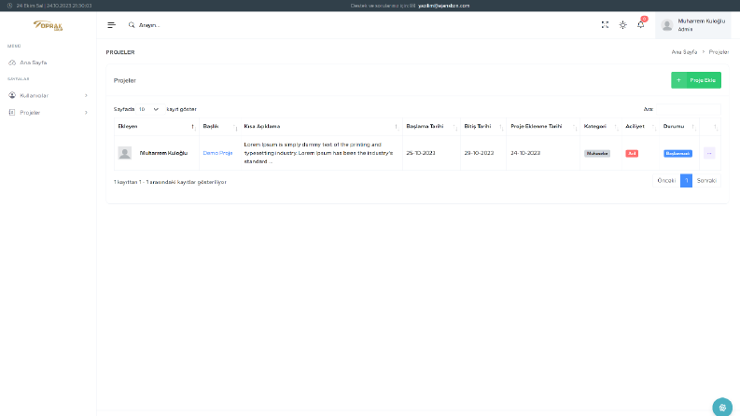The height and width of the screenshot is (416, 740).
Task: Sort by Kategori column
Action: pos(601,127)
